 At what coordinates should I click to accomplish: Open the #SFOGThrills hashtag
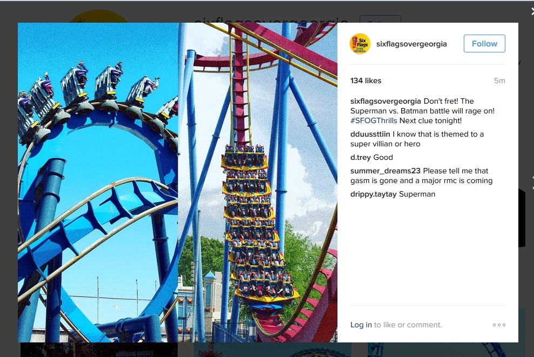tap(374, 120)
